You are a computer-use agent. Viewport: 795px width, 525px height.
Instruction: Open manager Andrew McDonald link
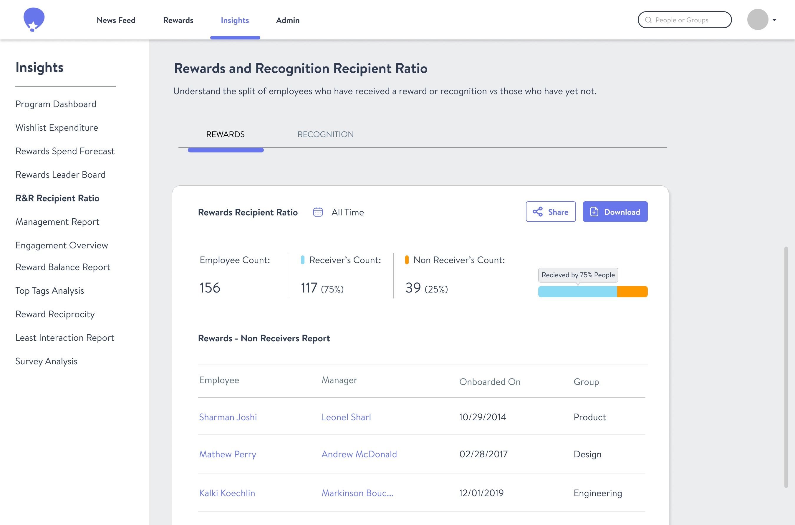(x=359, y=454)
